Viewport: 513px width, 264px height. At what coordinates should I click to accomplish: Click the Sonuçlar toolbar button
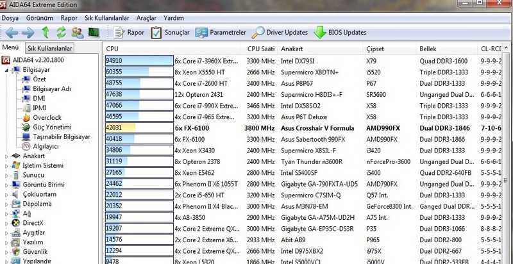tap(170, 32)
